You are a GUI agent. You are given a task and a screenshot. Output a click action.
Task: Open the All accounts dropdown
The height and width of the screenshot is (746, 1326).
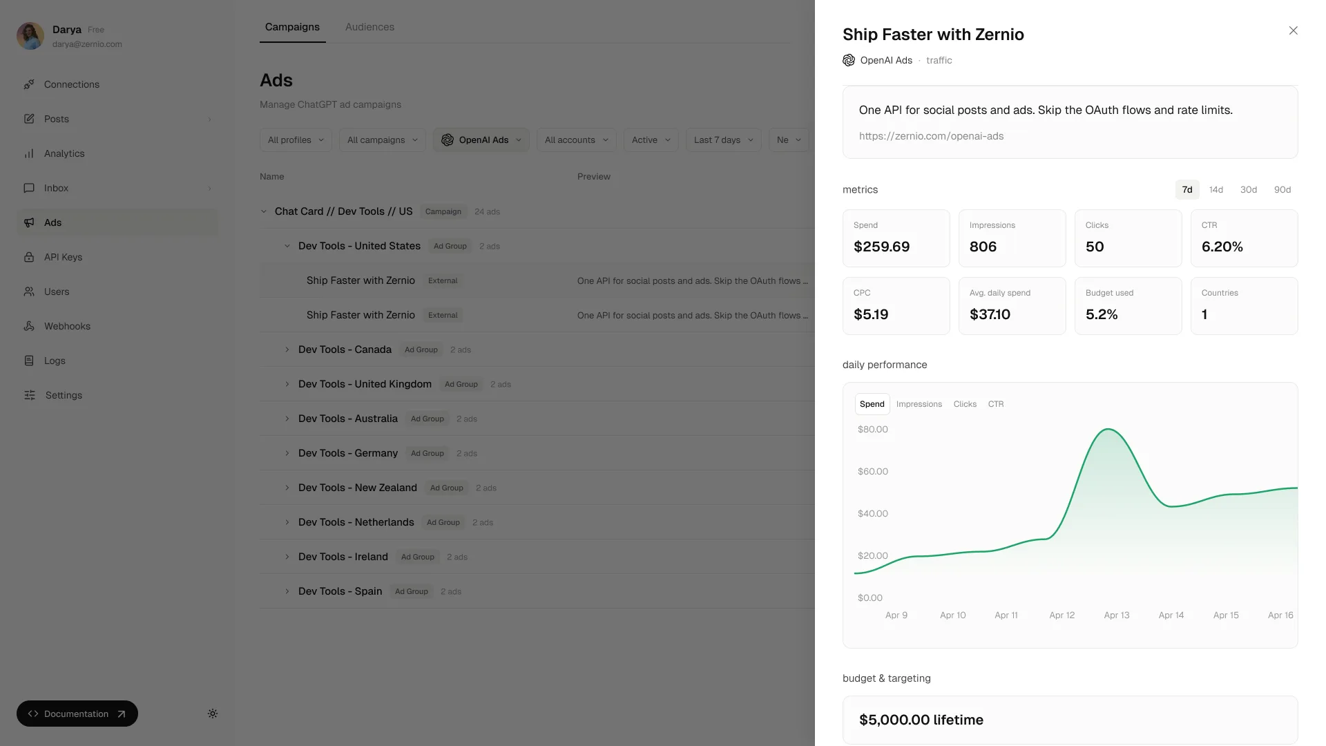(x=577, y=140)
